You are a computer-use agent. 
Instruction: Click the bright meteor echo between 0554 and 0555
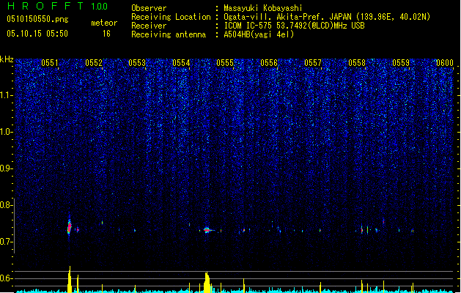[x=207, y=230]
